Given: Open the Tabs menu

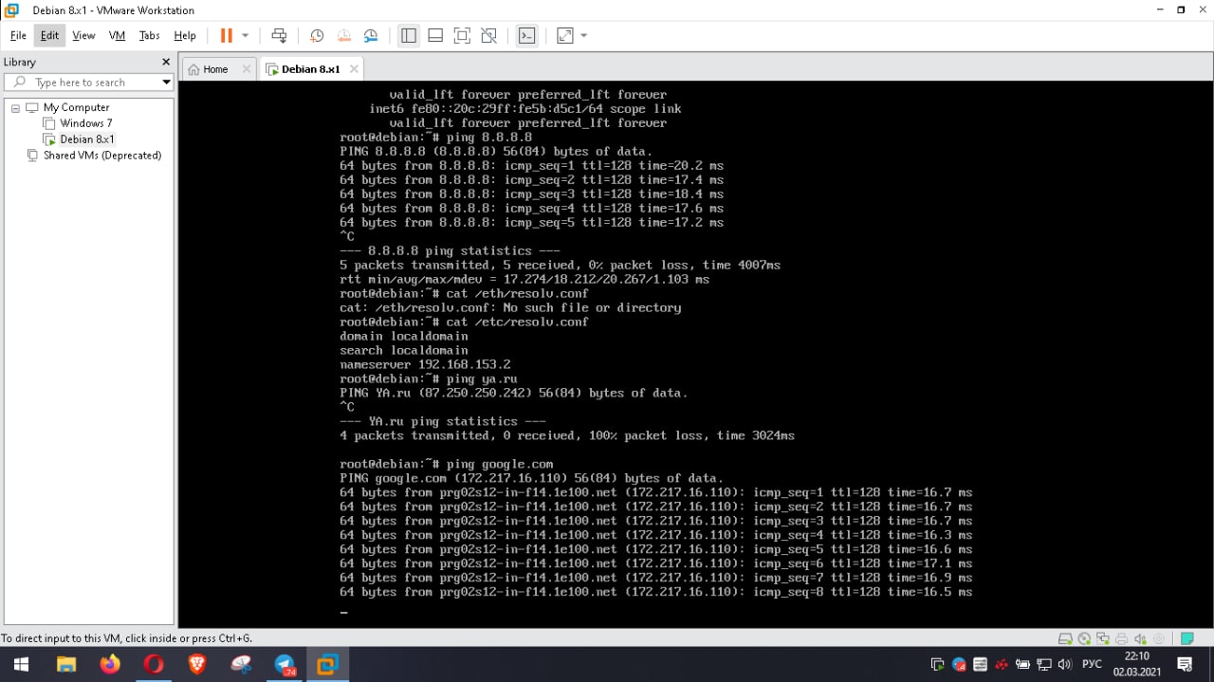Looking at the screenshot, I should (x=150, y=35).
